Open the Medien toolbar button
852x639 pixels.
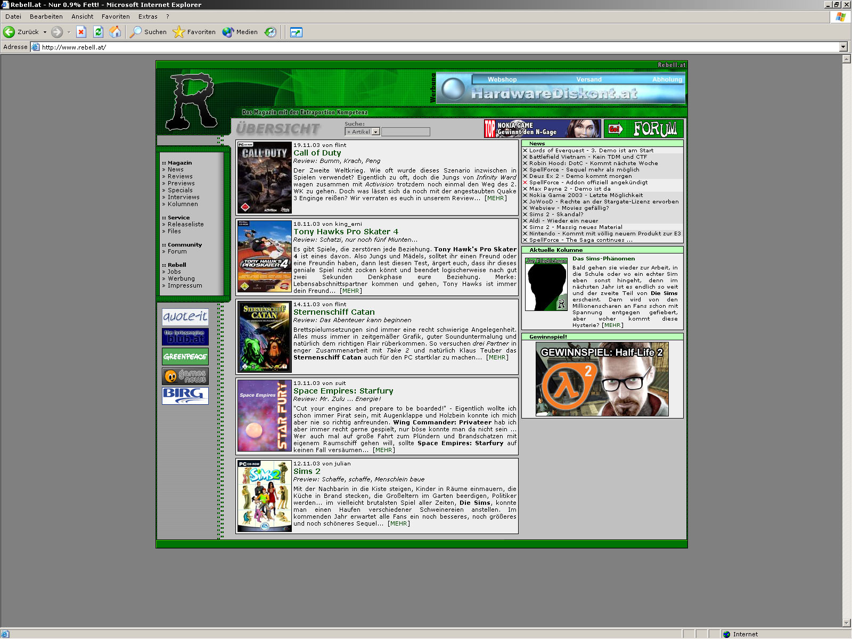(240, 32)
